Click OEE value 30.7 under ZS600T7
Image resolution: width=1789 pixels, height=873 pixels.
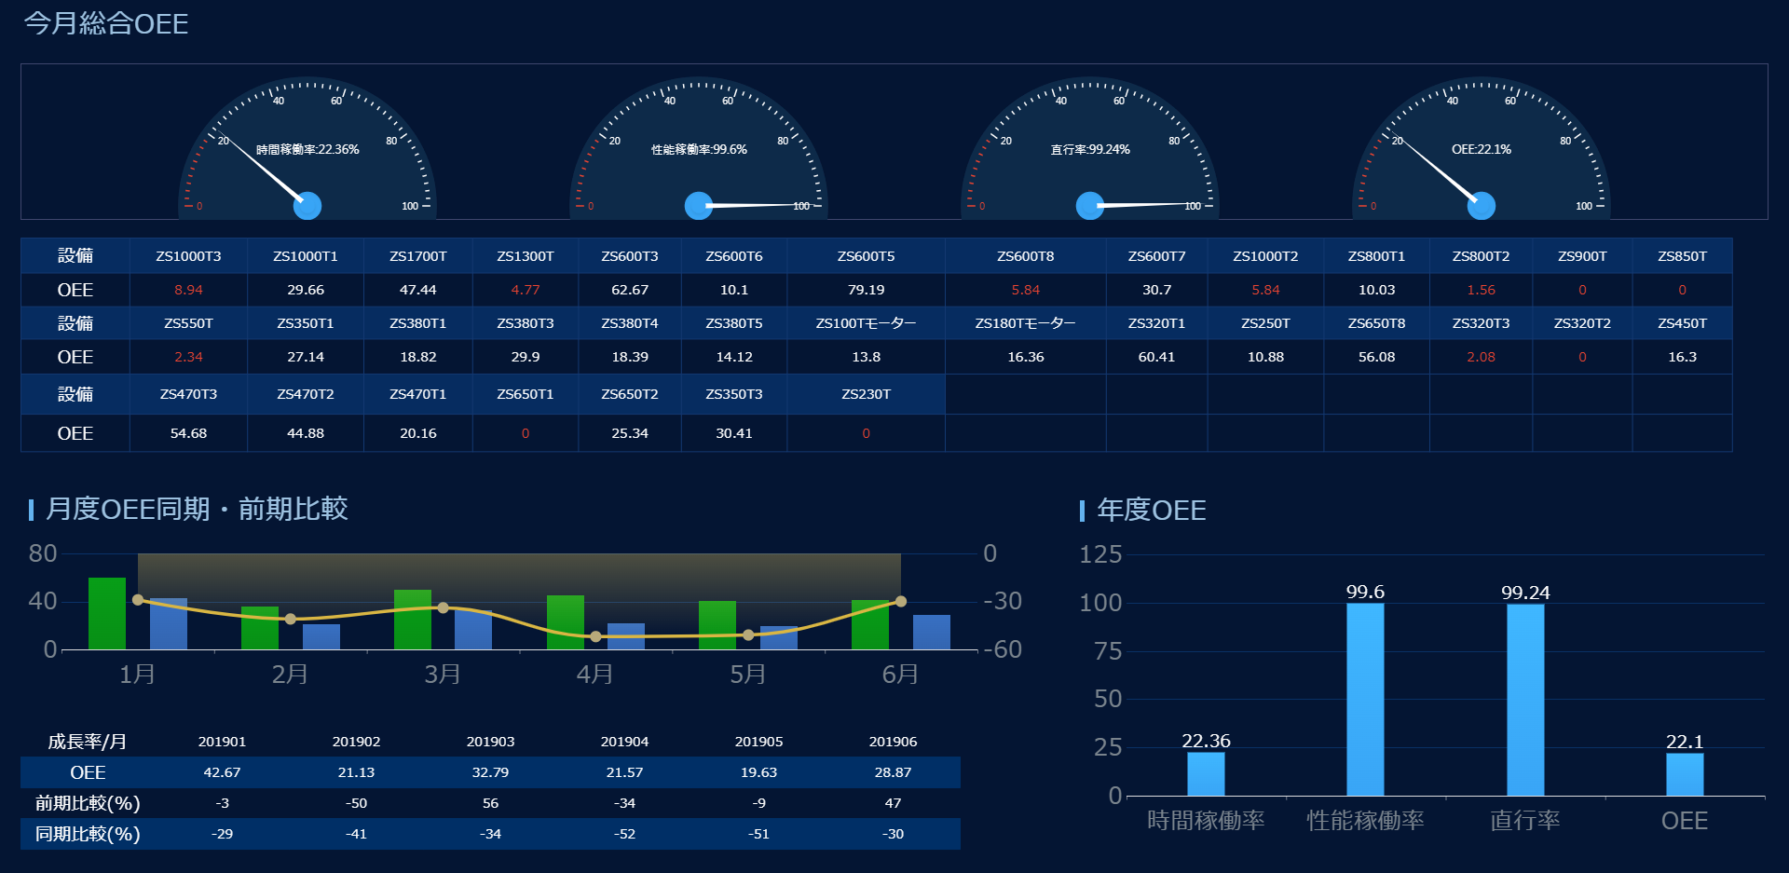pos(1157,290)
